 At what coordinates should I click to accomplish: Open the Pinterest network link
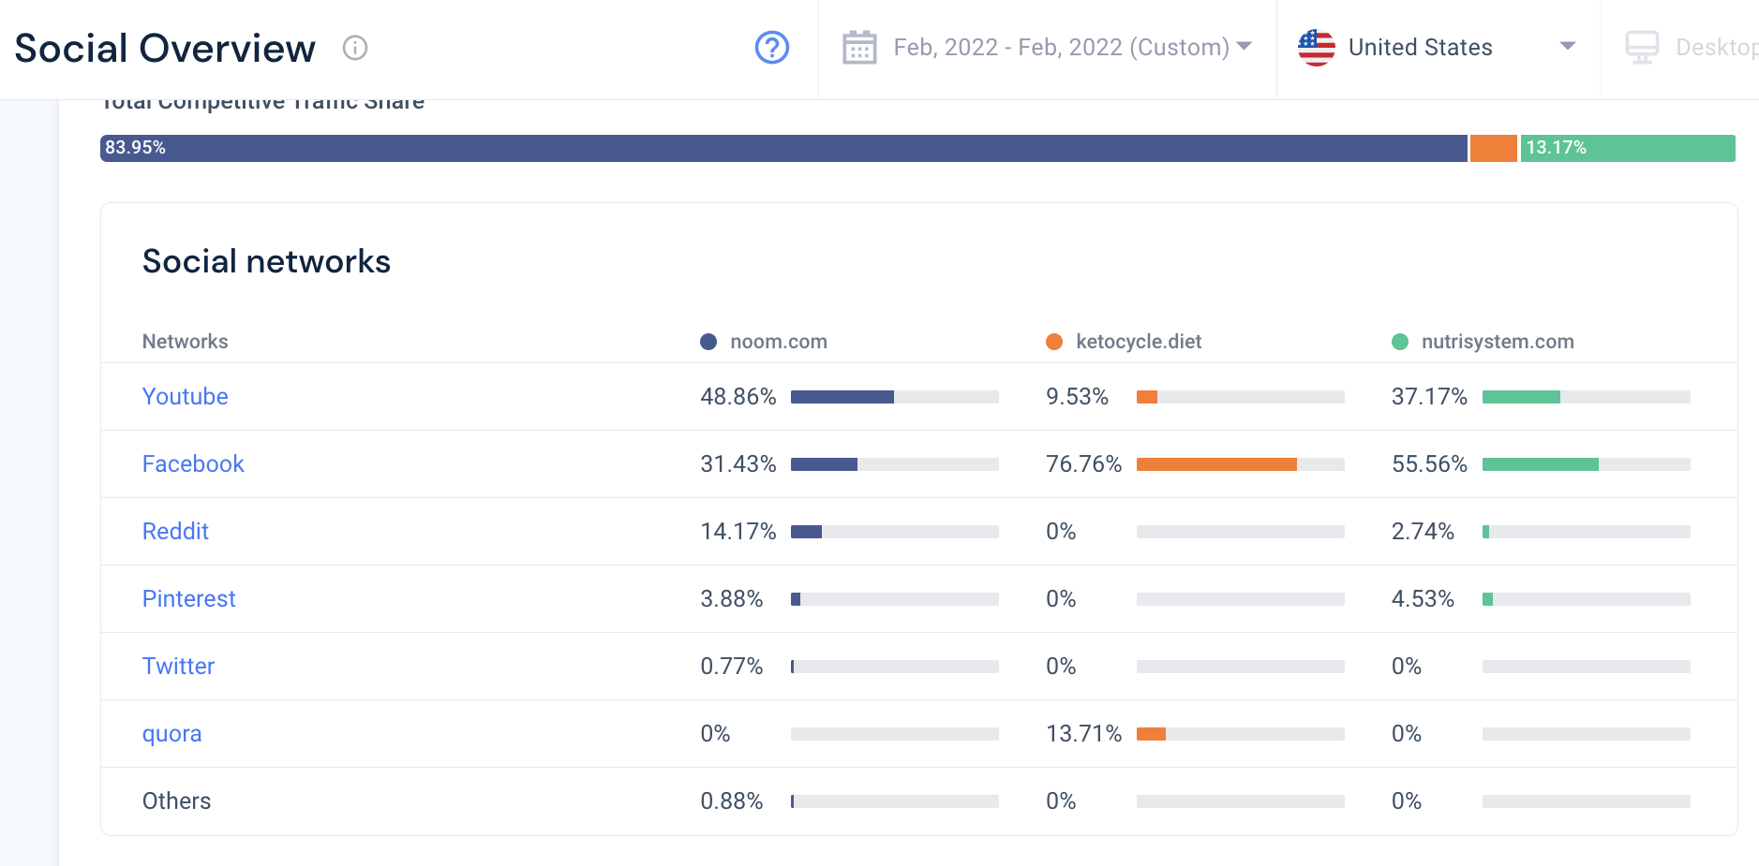[188, 599]
